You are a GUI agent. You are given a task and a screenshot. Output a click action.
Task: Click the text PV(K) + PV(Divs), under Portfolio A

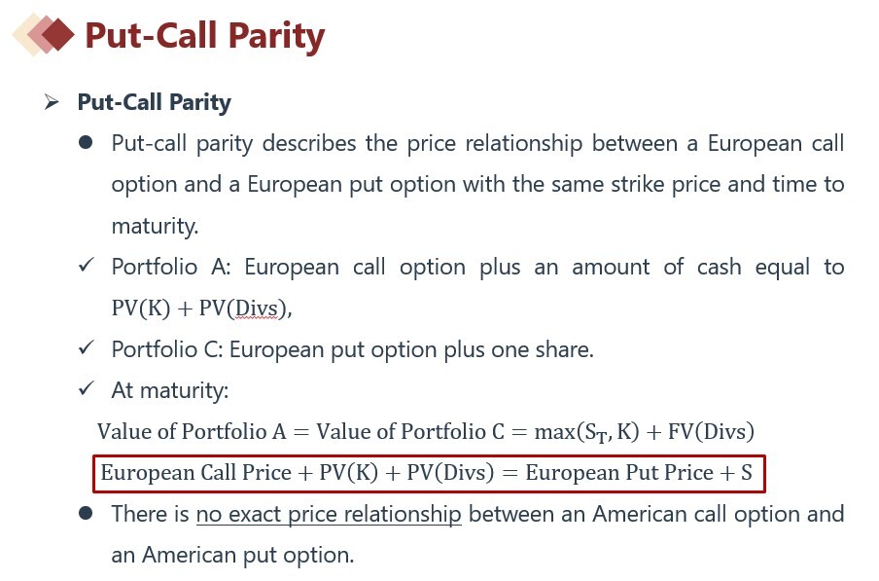coord(202,309)
